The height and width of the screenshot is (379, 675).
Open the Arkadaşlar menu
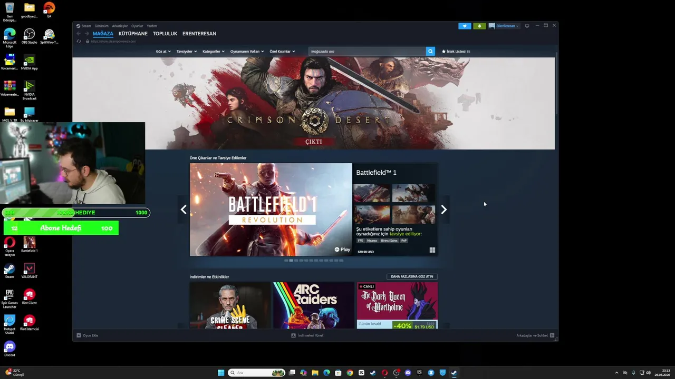120,26
